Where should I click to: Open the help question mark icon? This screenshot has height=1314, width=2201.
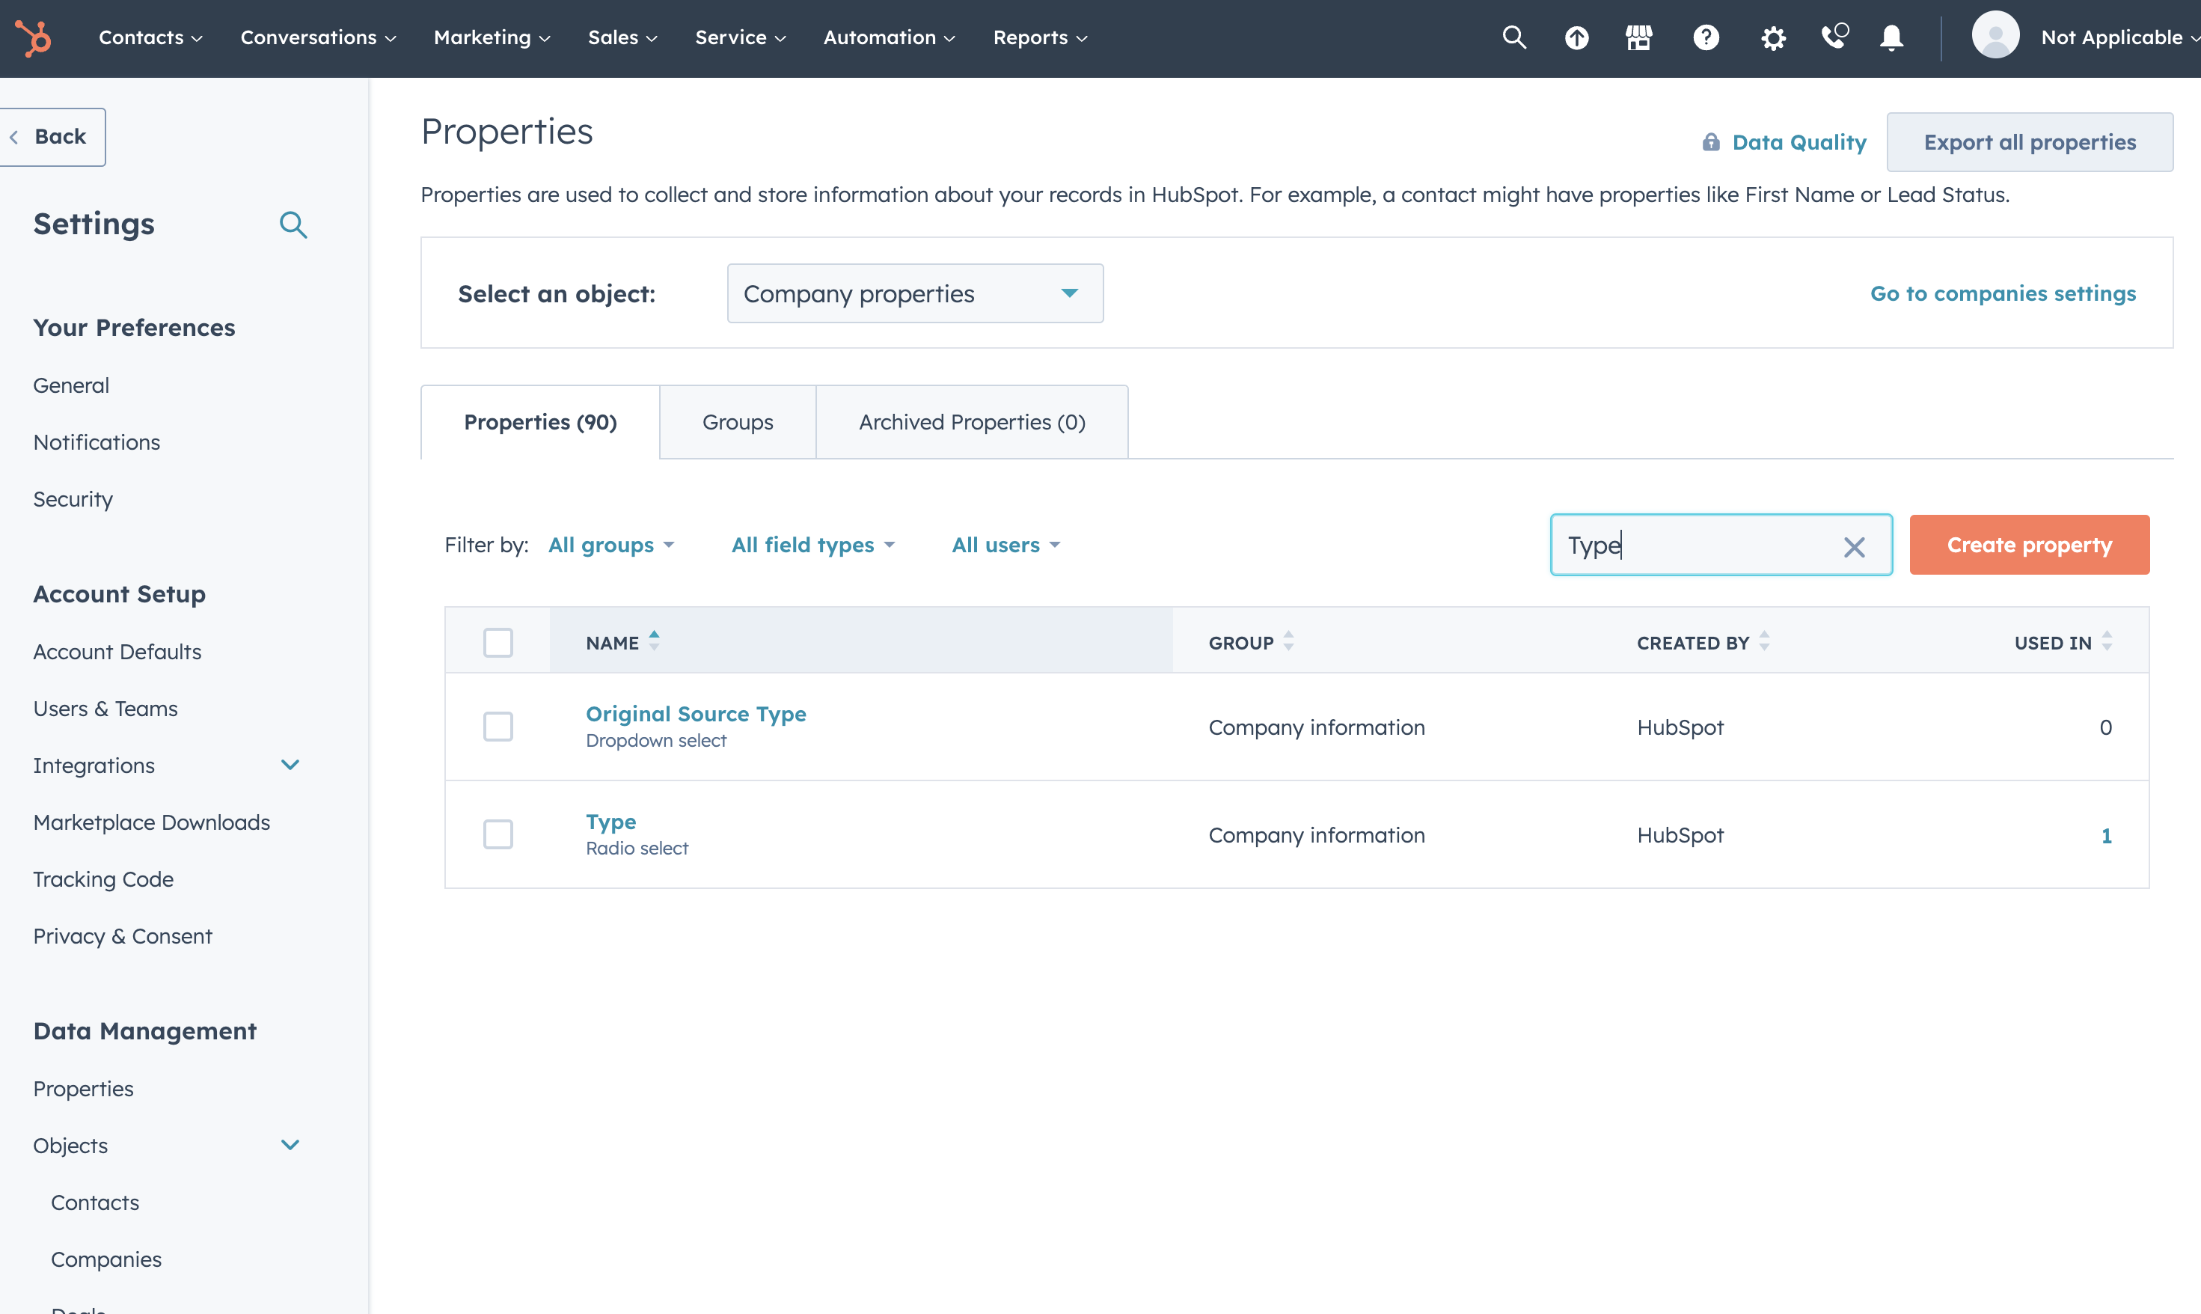(x=1706, y=38)
